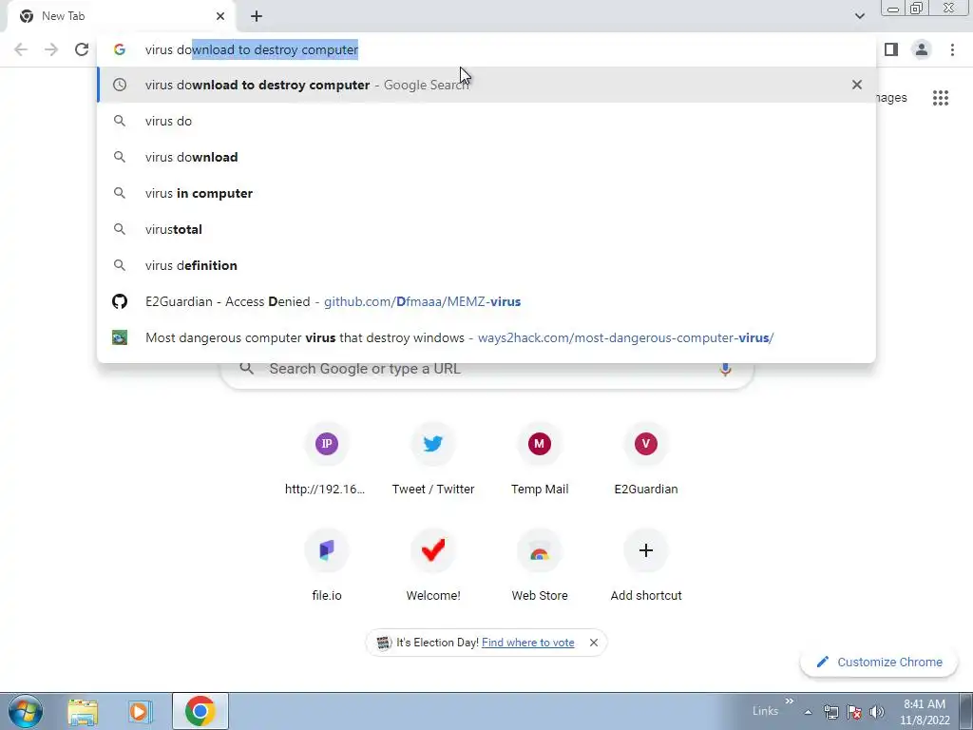Open Windows Explorer from taskbar
Viewport: 973px width, 730px height.
pos(83,711)
